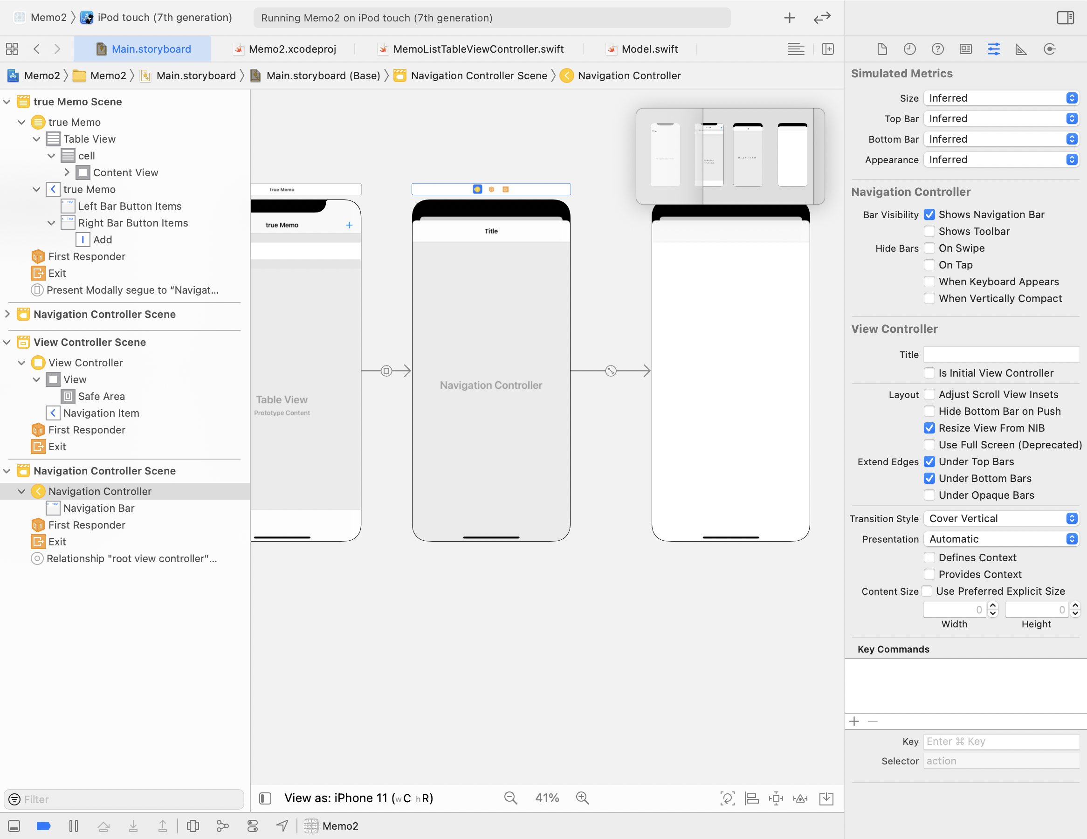The width and height of the screenshot is (1087, 839).
Task: Click View as: iPhone 11 button
Action: (x=358, y=798)
